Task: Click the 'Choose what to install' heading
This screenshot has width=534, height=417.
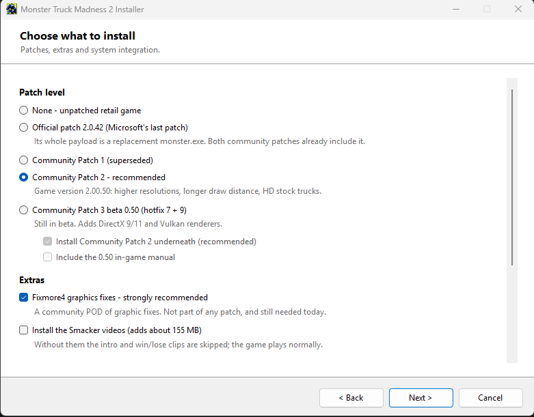Action: coord(77,35)
